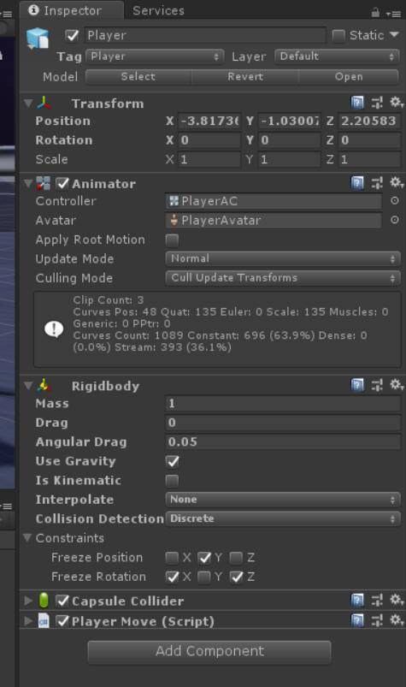Open Transform component help reference icon
The height and width of the screenshot is (687, 406).
coord(357,103)
